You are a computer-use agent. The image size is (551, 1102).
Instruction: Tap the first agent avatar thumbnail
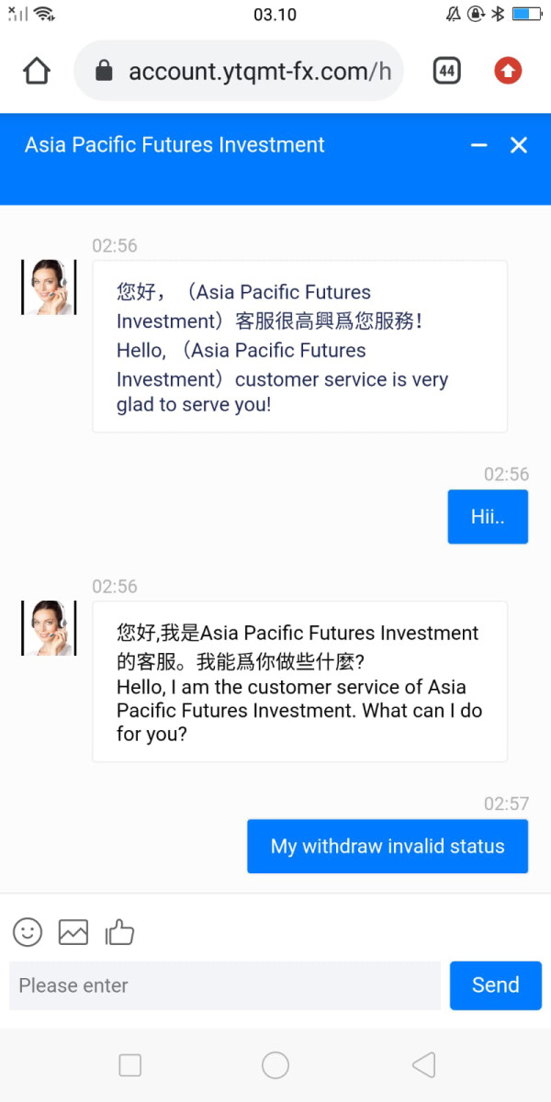coord(49,287)
